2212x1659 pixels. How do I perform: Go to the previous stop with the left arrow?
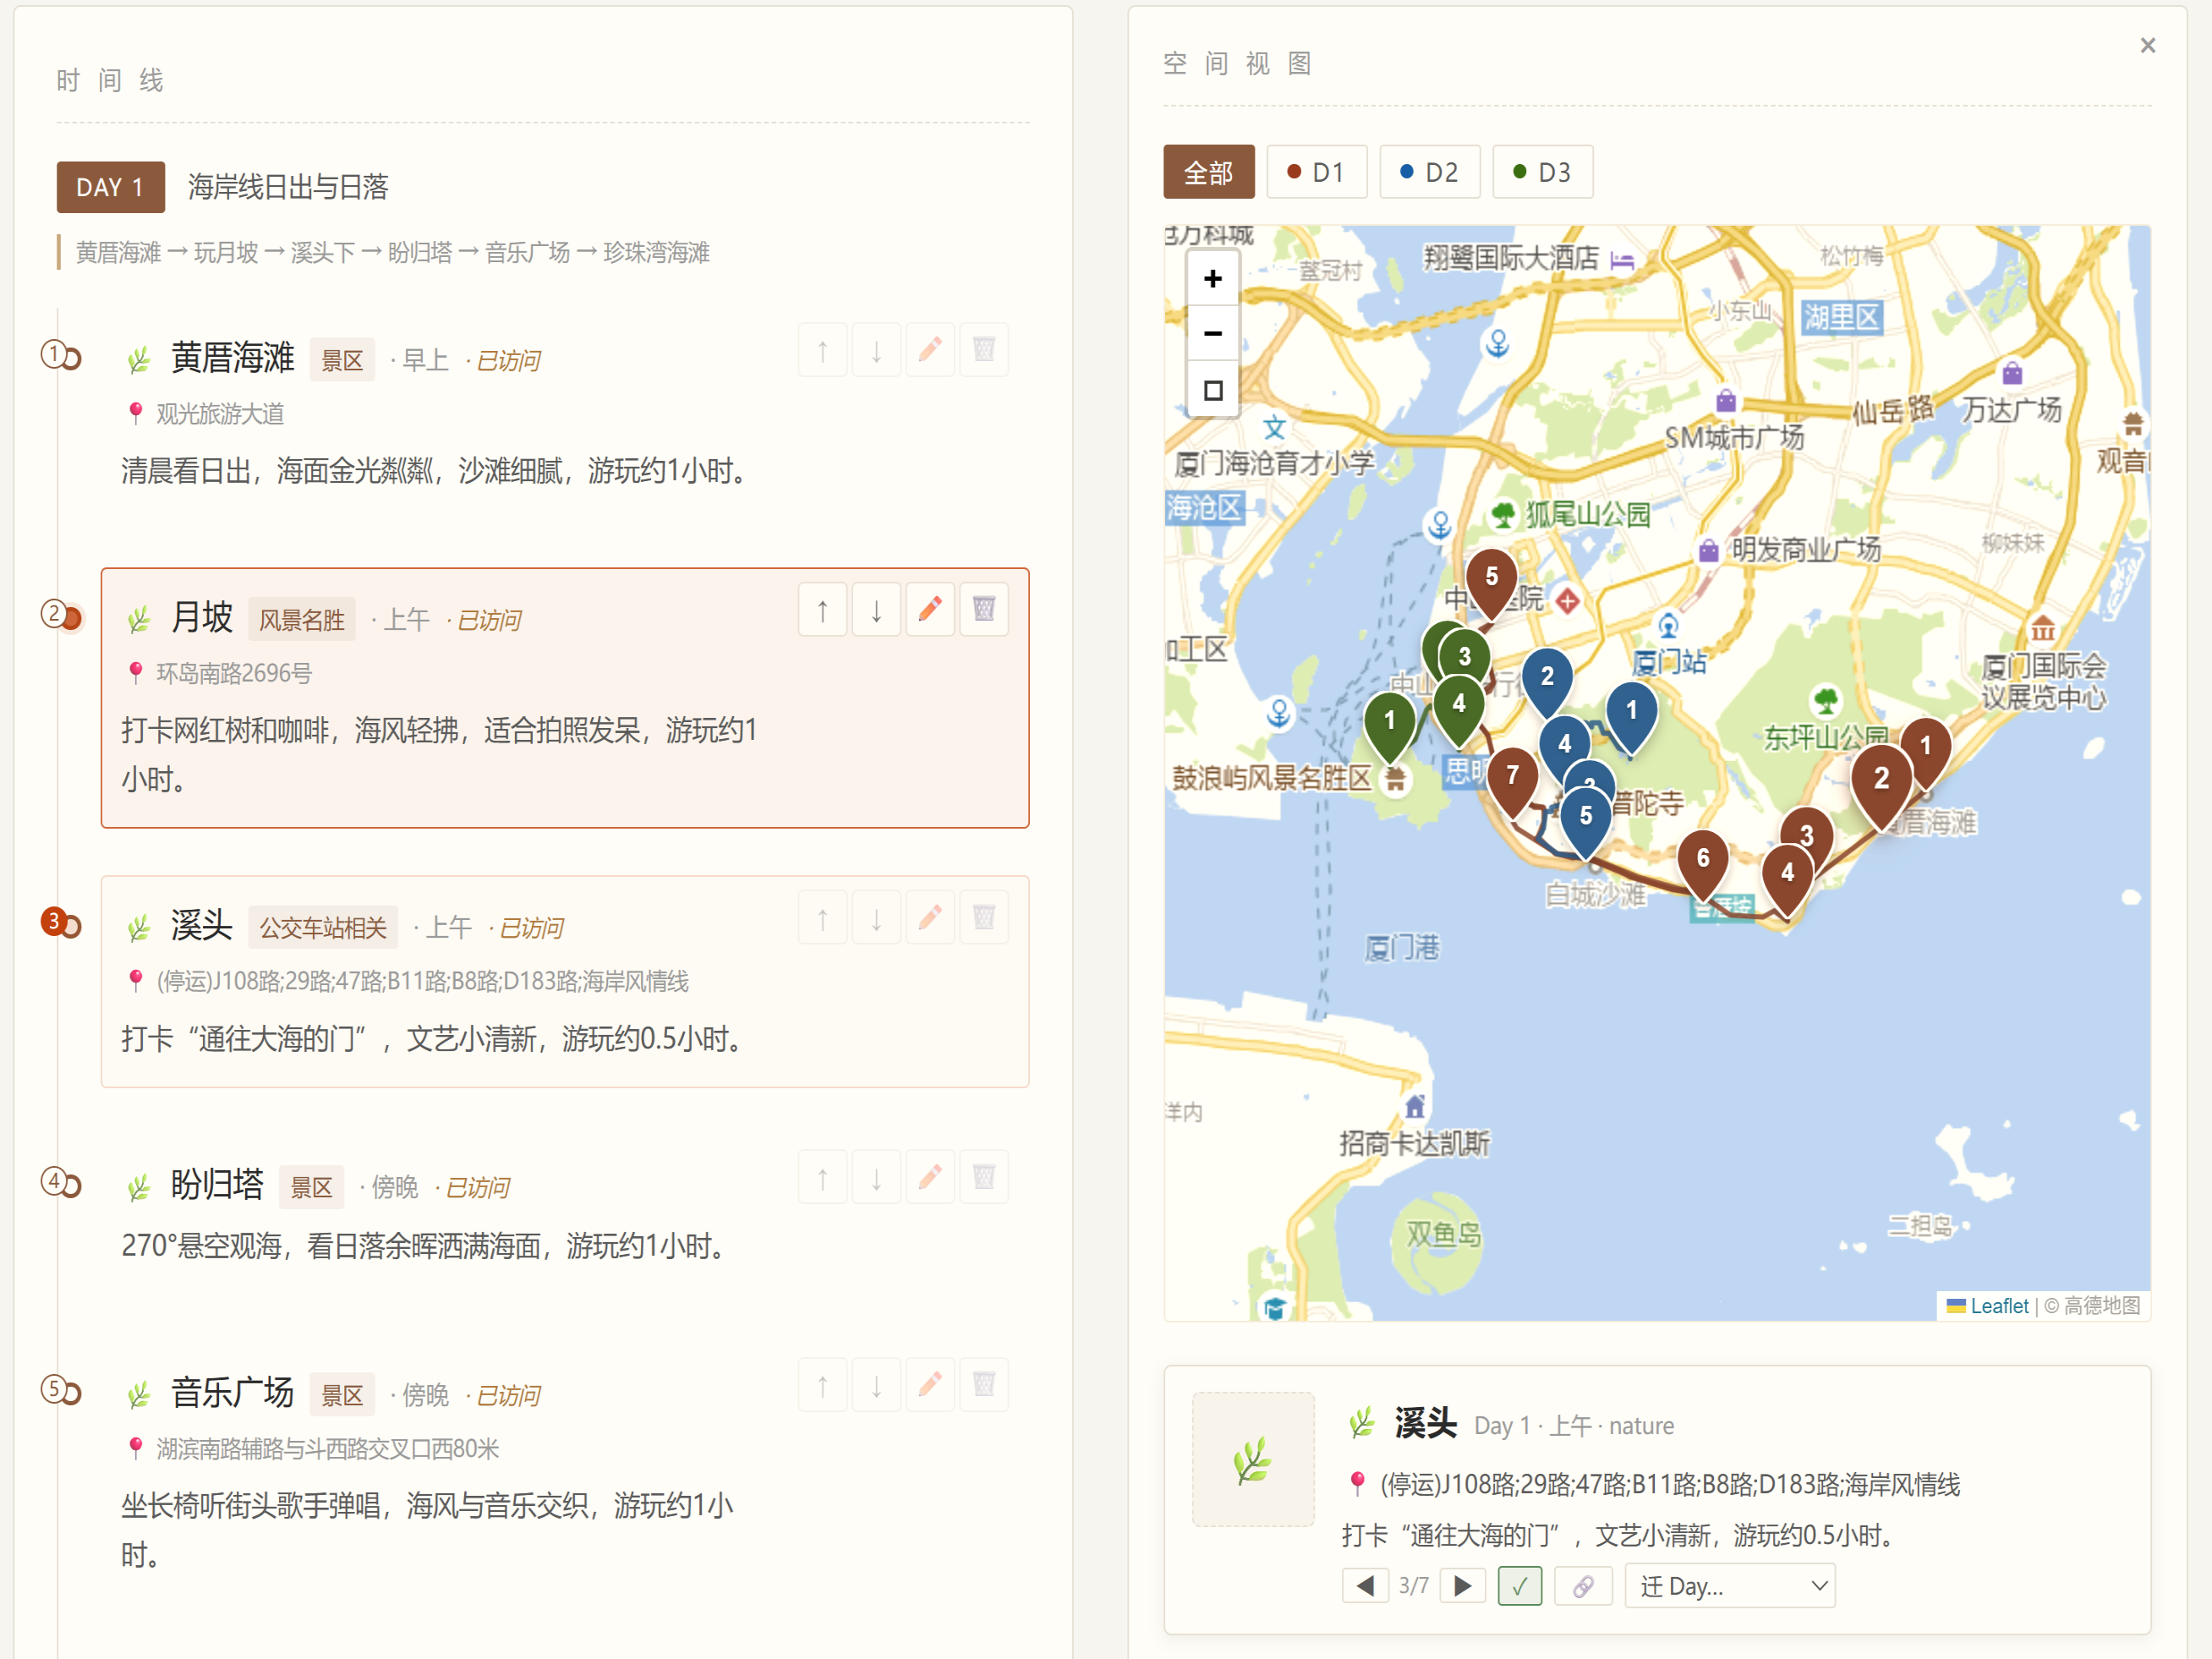[x=1365, y=1586]
